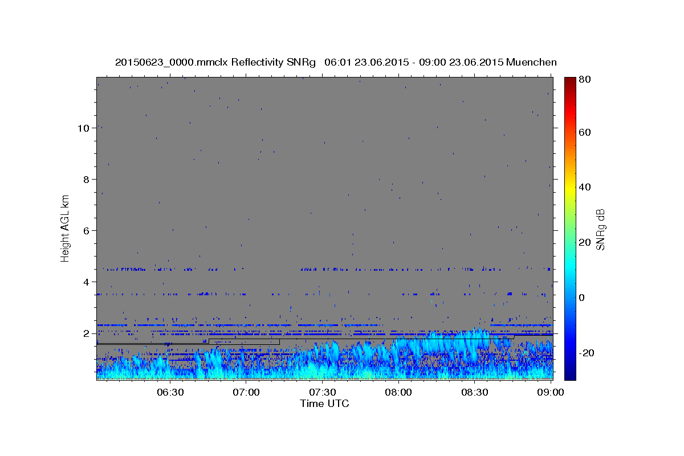
Task: Click the colorbar value -20
Action: pos(587,353)
